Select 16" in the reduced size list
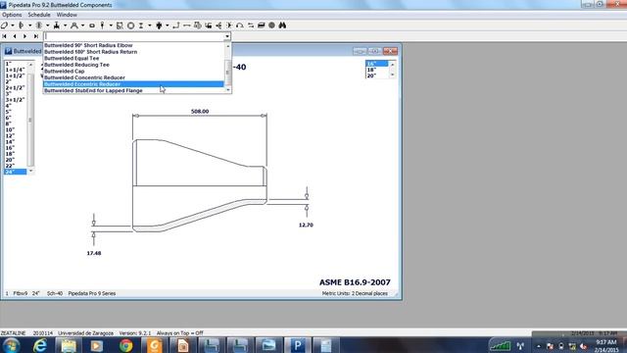Image resolution: width=627 pixels, height=353 pixels. tap(376, 64)
